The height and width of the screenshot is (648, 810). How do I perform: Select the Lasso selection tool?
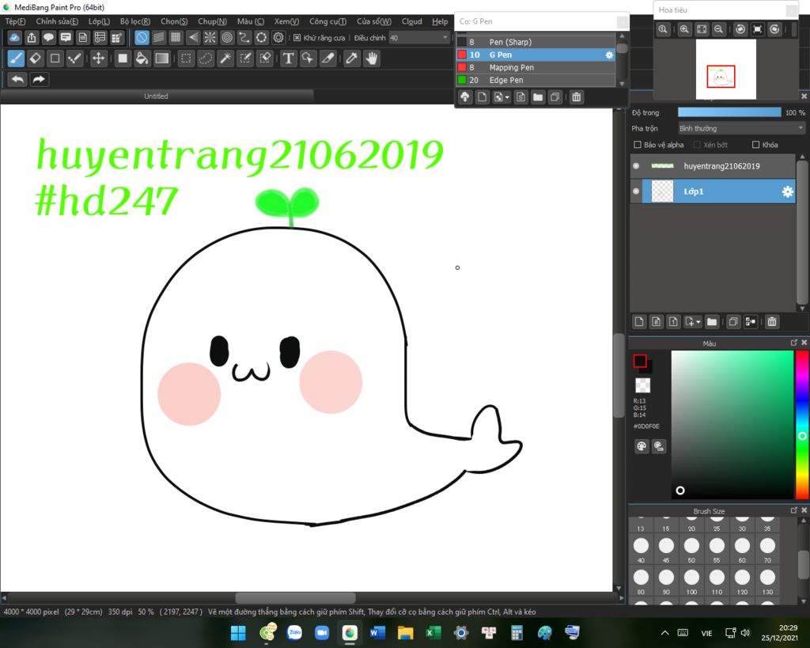[206, 59]
